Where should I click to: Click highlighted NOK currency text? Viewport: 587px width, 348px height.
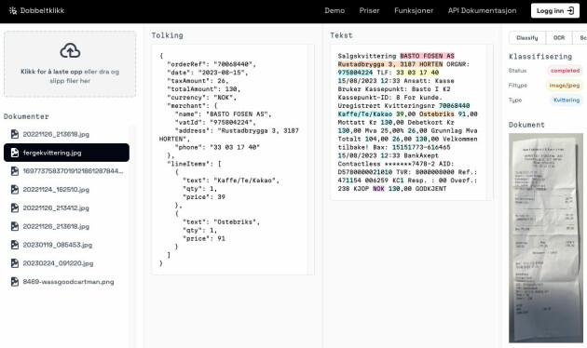click(378, 189)
